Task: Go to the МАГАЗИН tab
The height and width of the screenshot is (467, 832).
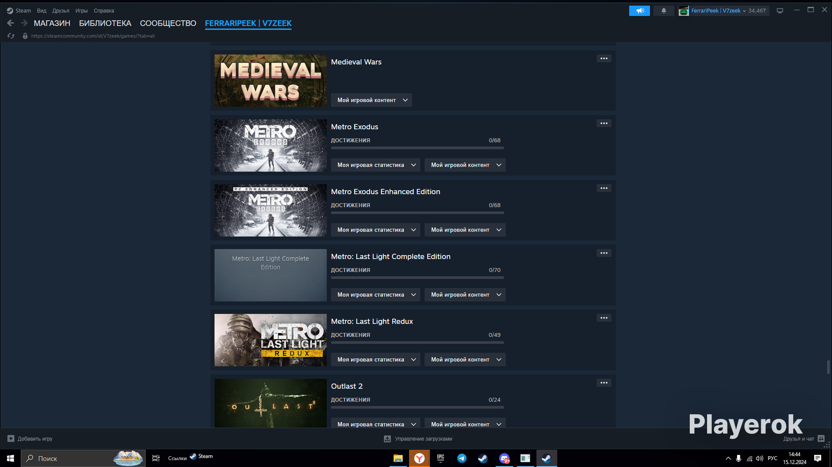Action: pos(52,23)
